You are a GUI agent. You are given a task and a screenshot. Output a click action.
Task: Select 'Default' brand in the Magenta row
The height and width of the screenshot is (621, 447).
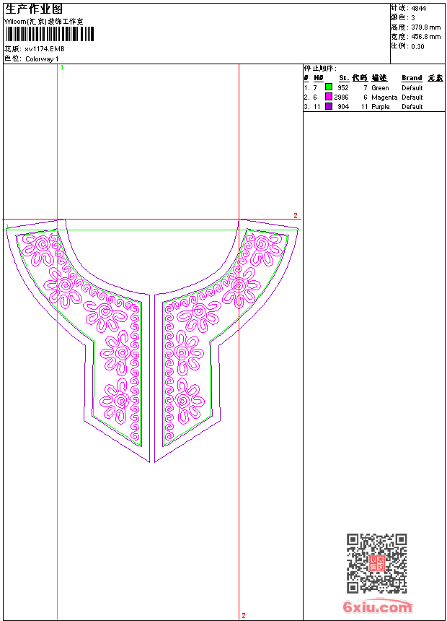412,97
